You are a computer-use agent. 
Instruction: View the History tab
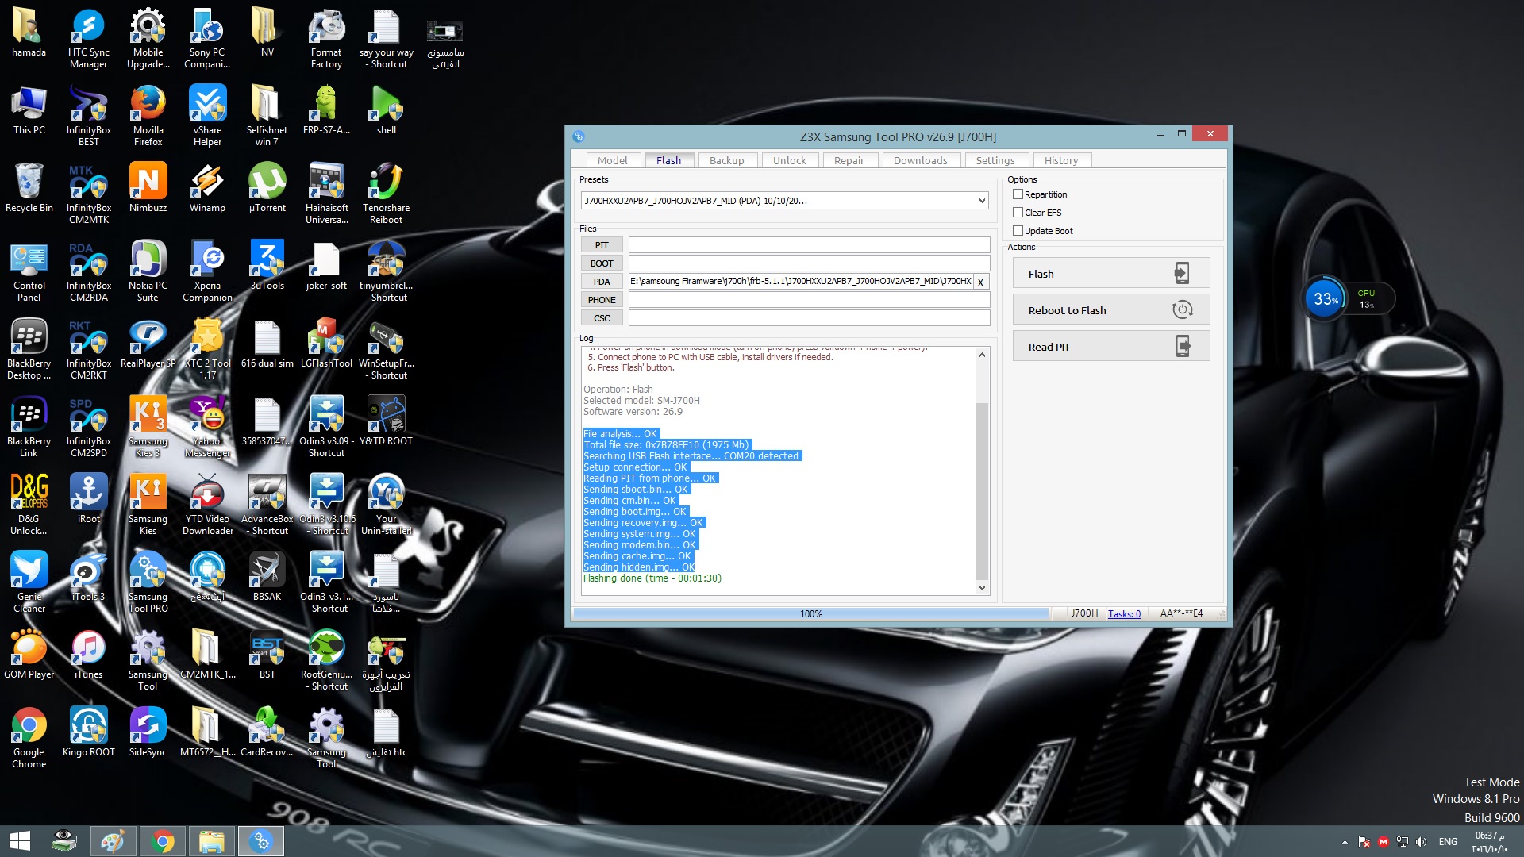click(x=1060, y=160)
